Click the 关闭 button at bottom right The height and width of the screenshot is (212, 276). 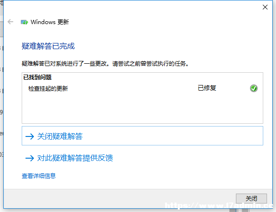251,198
